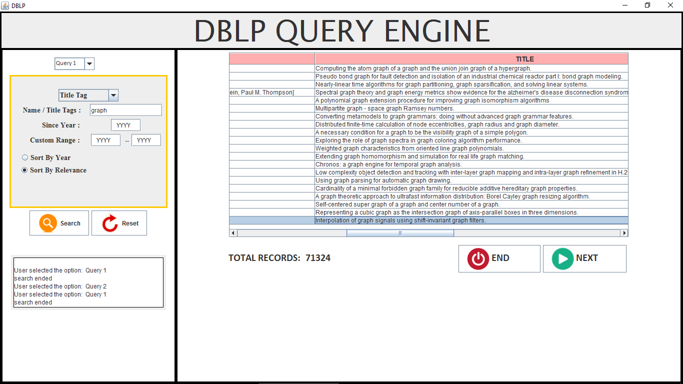This screenshot has width=683, height=384.
Task: Select row 'A polynomial graph extension procedure'
Action: [x=428, y=100]
